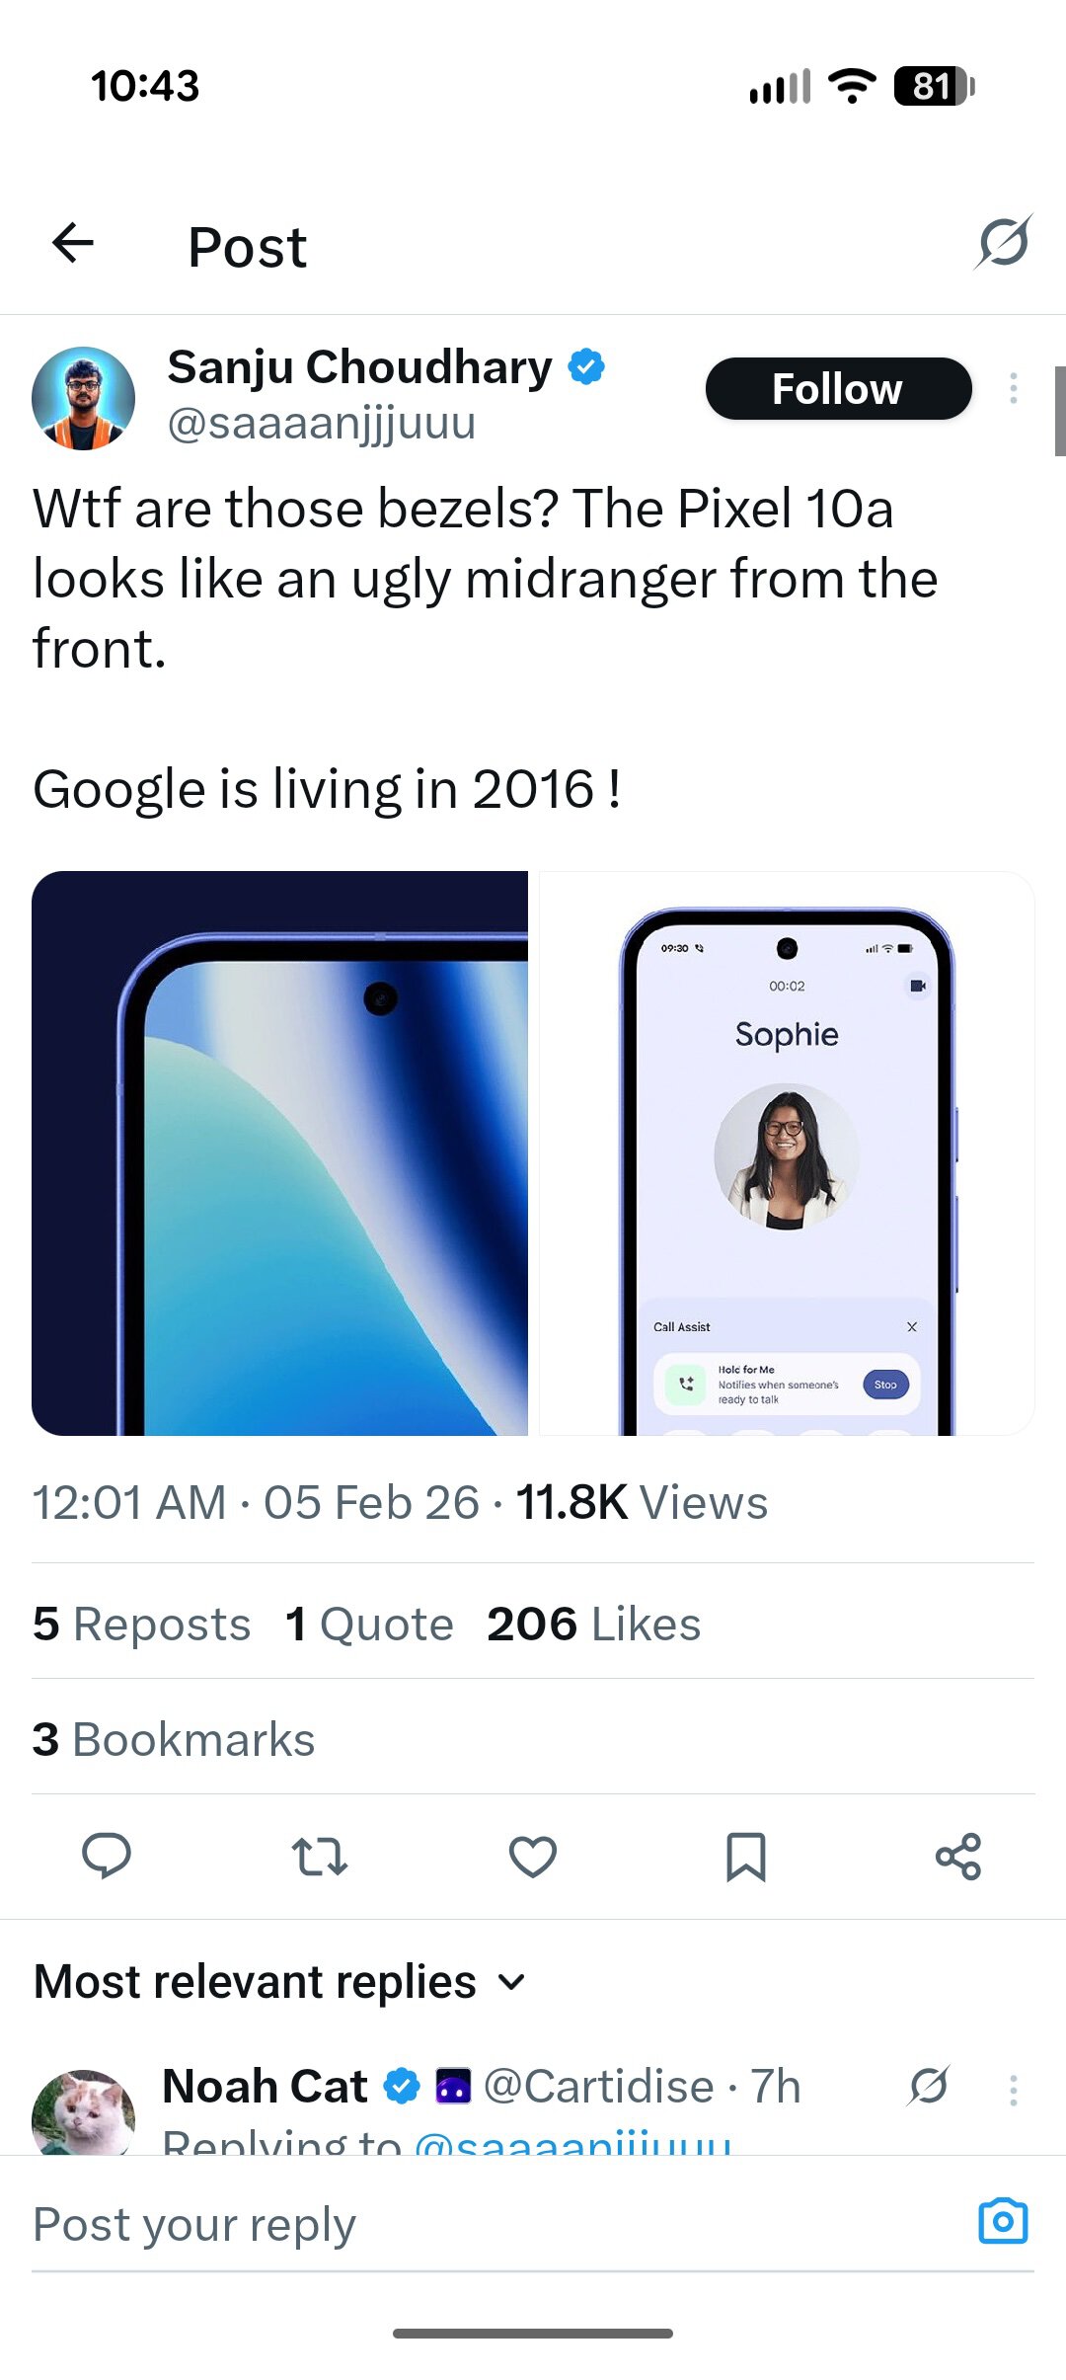
Task: View the 5 Reposts list
Action: pyautogui.click(x=141, y=1623)
